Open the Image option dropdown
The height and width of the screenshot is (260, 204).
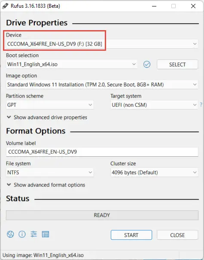pos(102,84)
